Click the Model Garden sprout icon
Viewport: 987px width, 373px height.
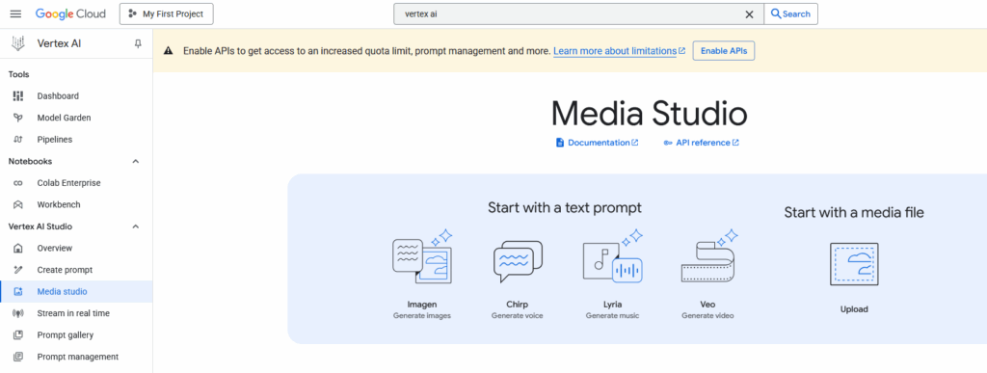tap(18, 118)
